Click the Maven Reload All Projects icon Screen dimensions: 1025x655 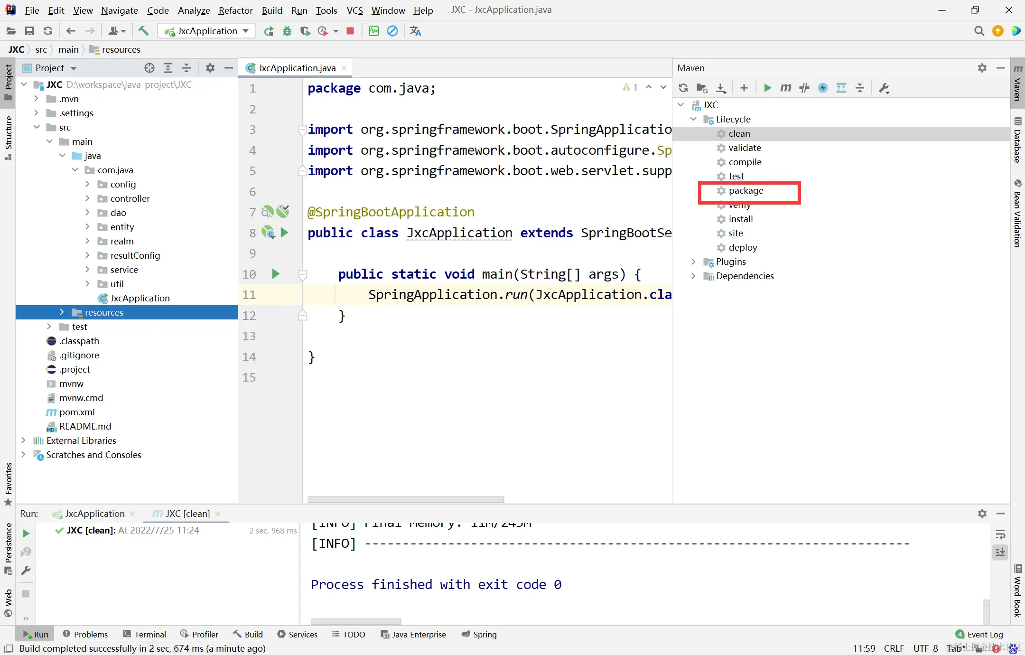(683, 88)
